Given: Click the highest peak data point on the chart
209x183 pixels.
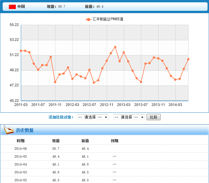Looking at the screenshot, I should 115,47.
